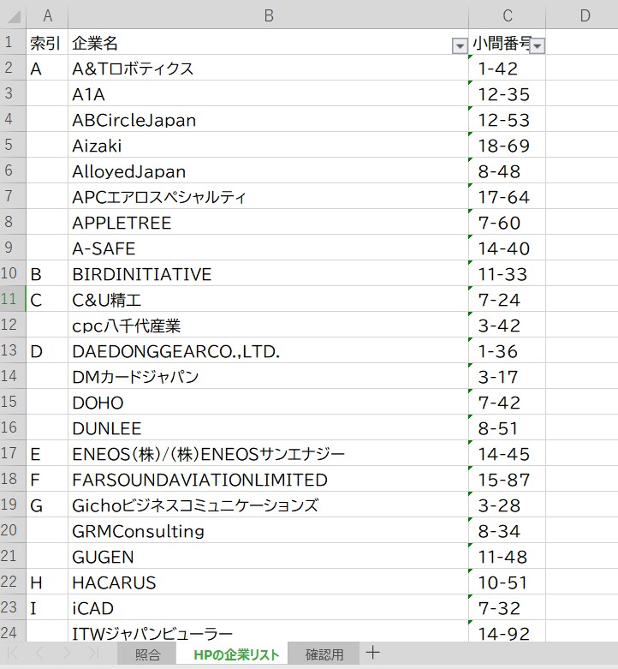Select cell ABCircleJapan
Image resolution: width=618 pixels, height=669 pixels.
coord(269,119)
